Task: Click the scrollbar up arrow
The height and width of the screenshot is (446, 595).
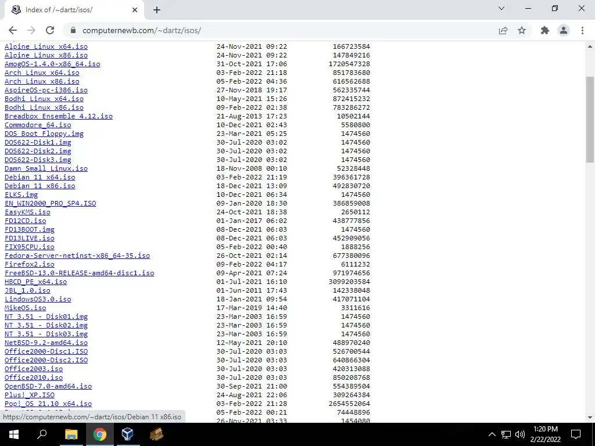Action: pos(590,46)
